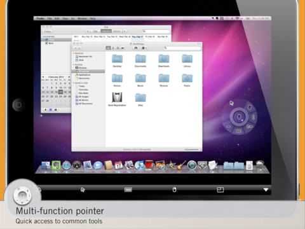Open iTunes from the Dock

(139, 165)
